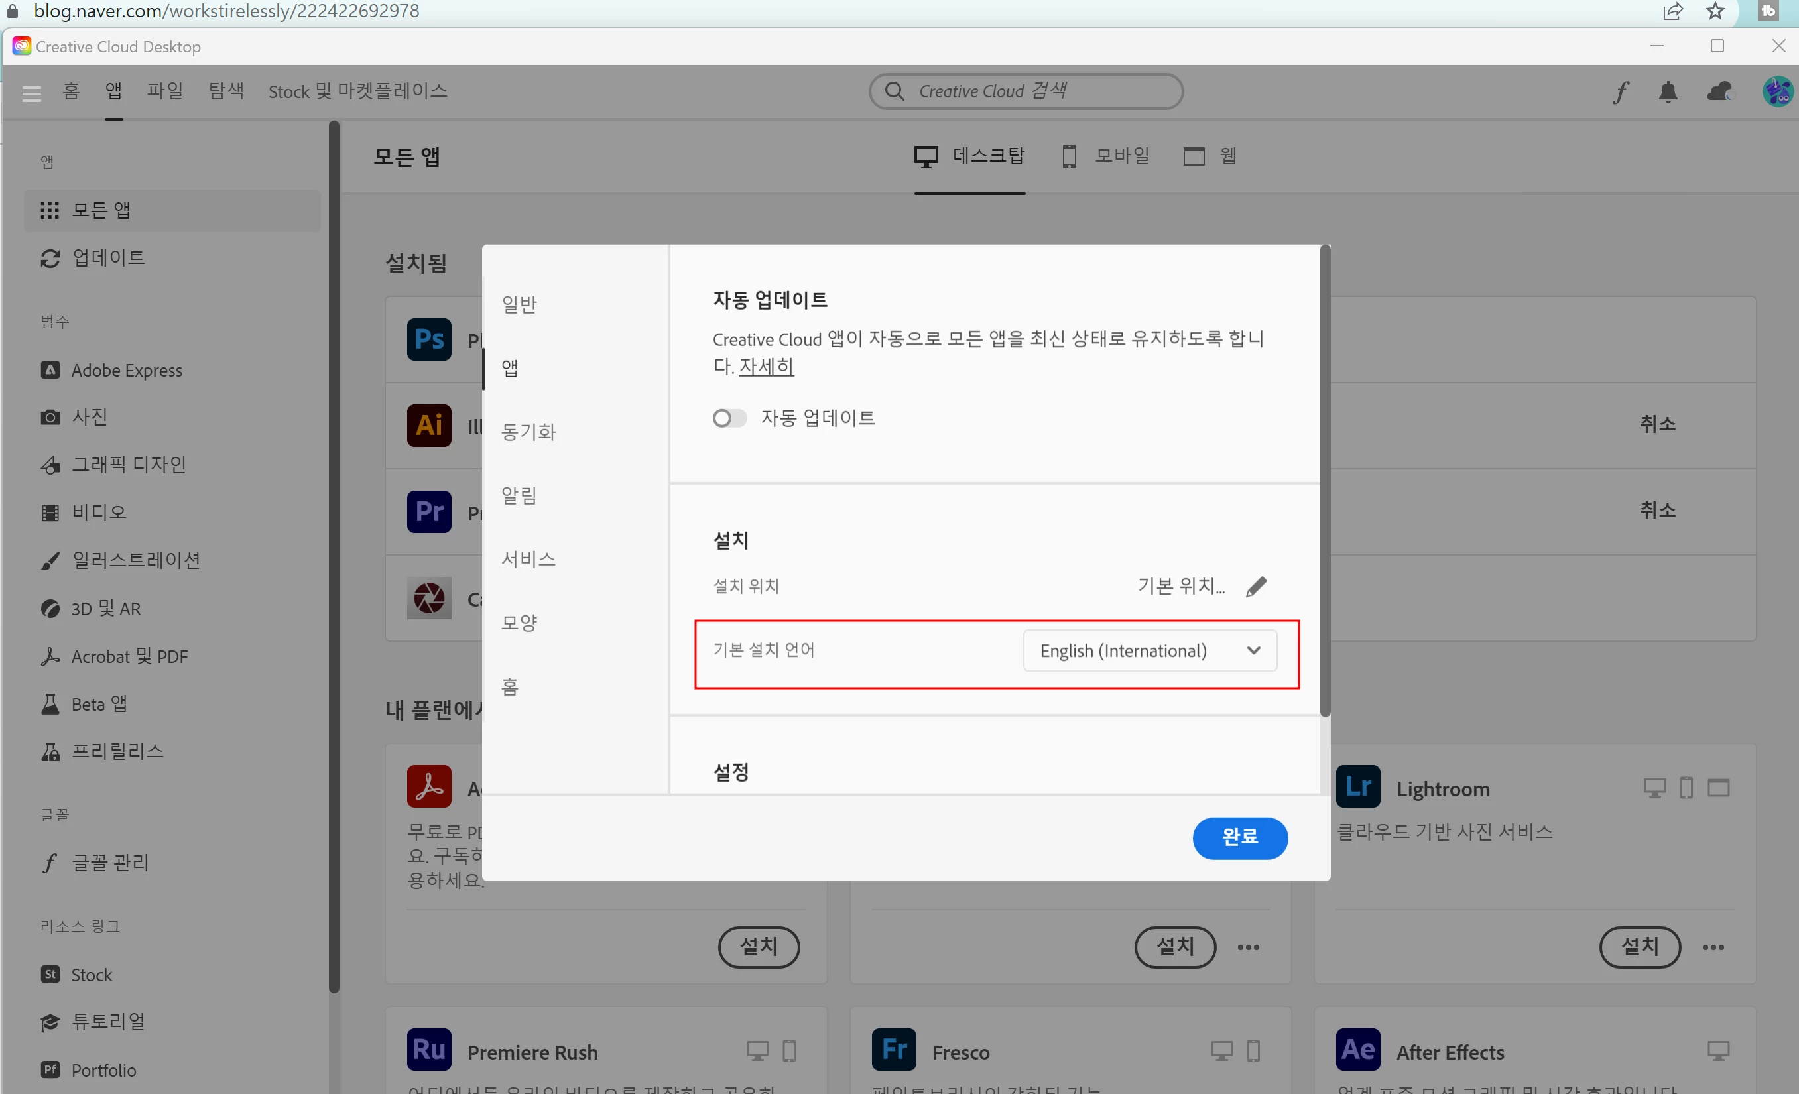Open the notifications bell icon
The height and width of the screenshot is (1094, 1799).
coord(1668,92)
